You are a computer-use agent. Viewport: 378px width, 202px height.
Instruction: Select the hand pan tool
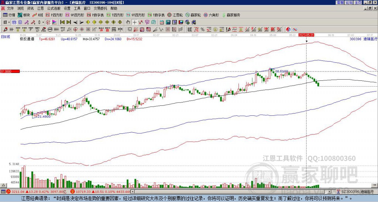pos(128,22)
